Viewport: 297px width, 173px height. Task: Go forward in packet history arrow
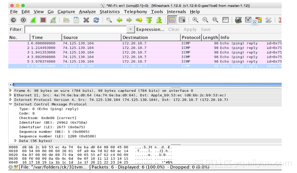click(129, 20)
